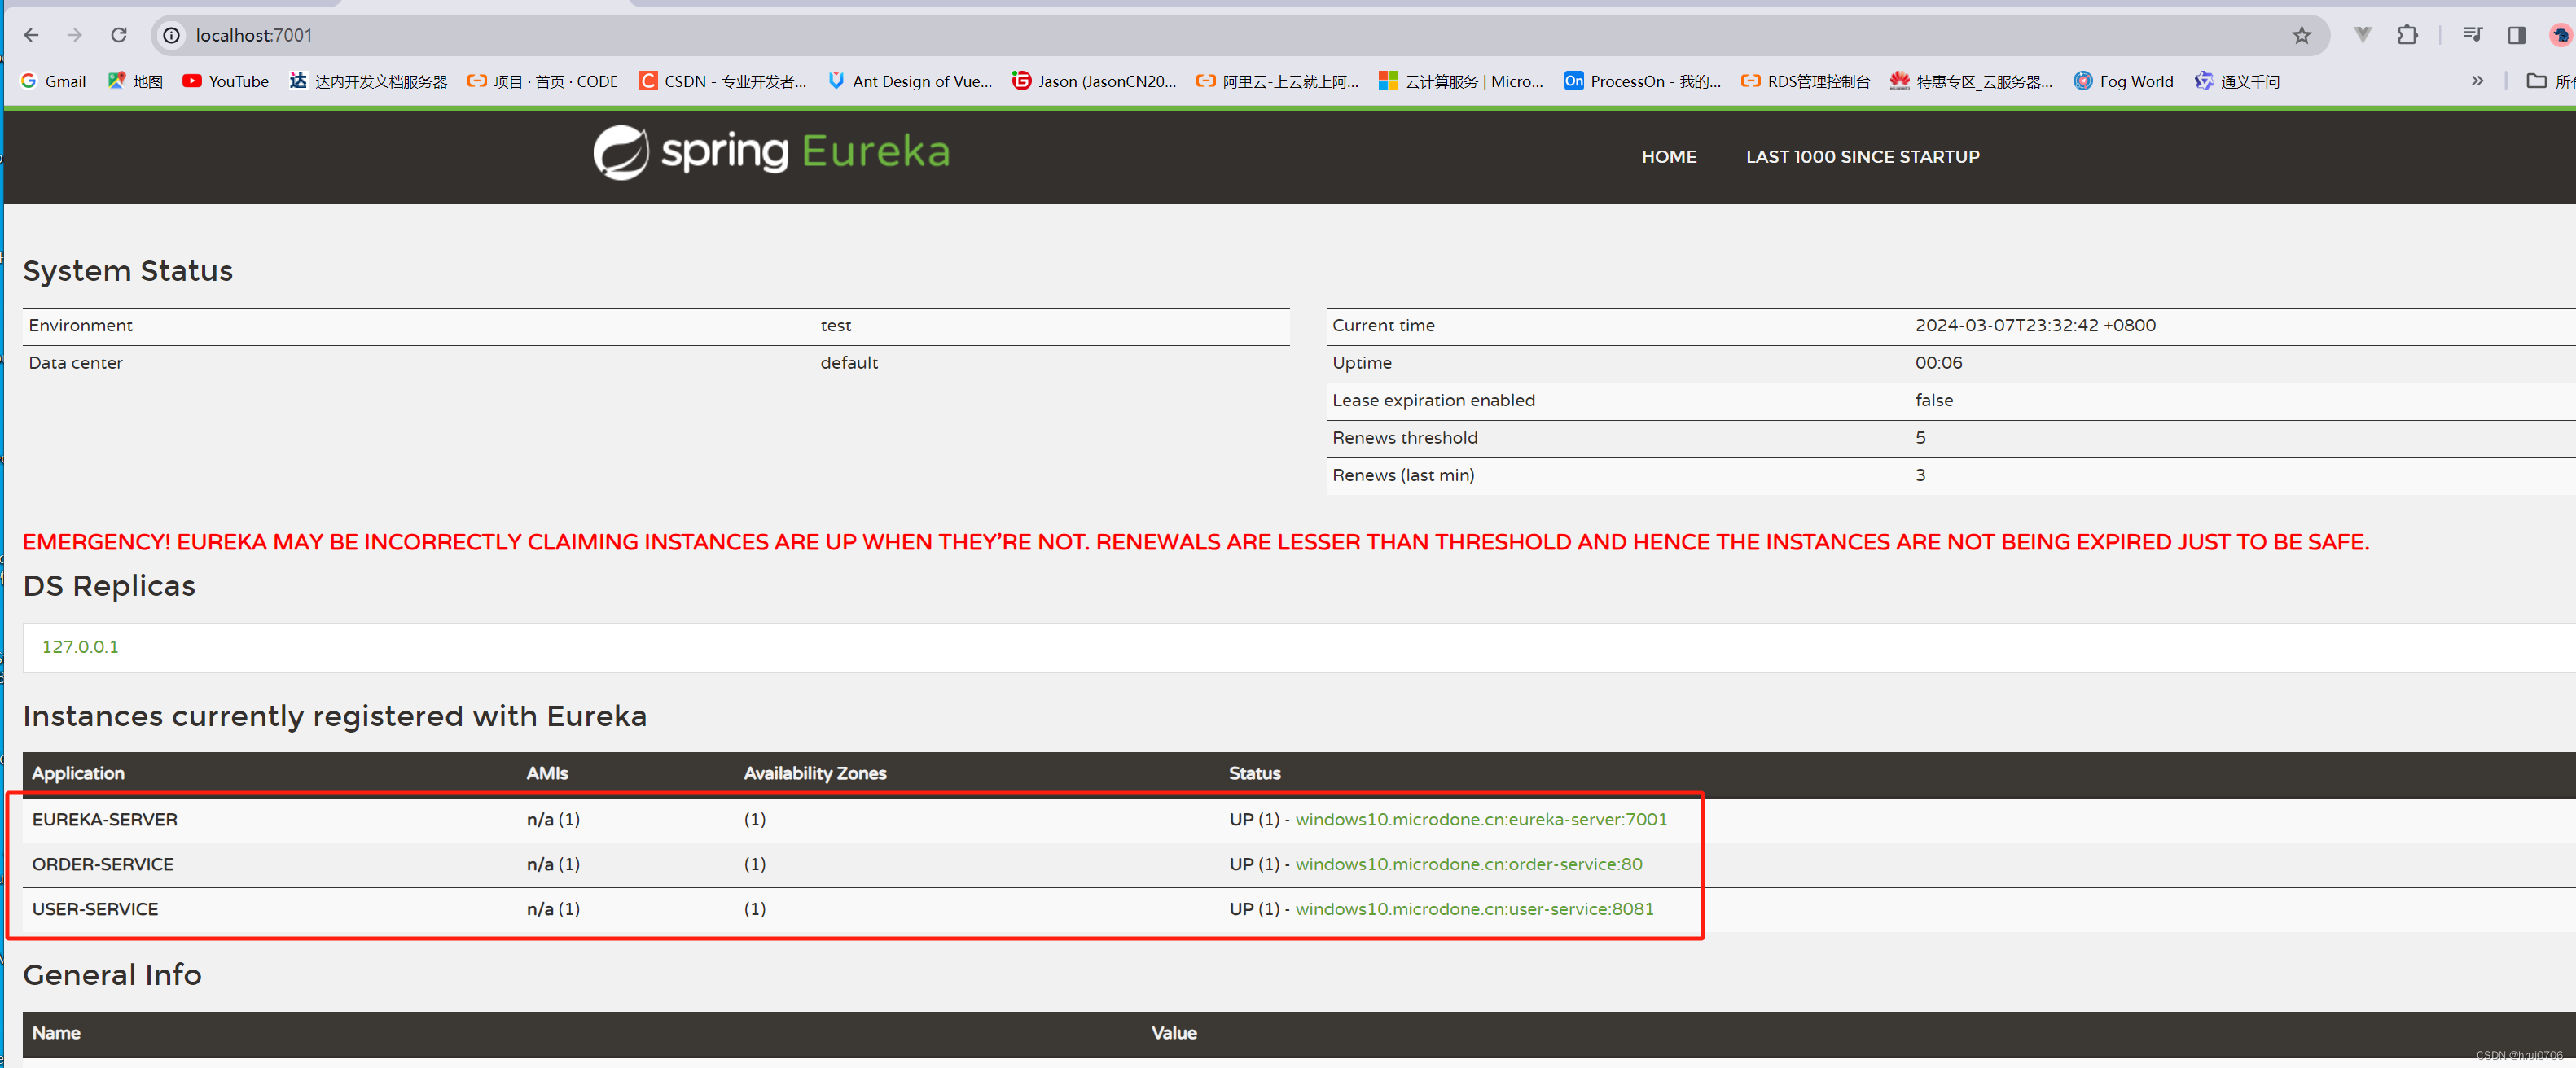Open the 特惠专区_云服务器 bookmark

[1971, 81]
